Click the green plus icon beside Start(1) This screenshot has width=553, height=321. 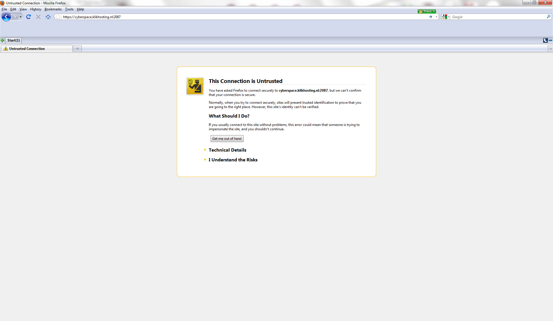(x=2, y=40)
